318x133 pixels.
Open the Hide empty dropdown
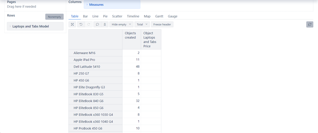tap(121, 24)
